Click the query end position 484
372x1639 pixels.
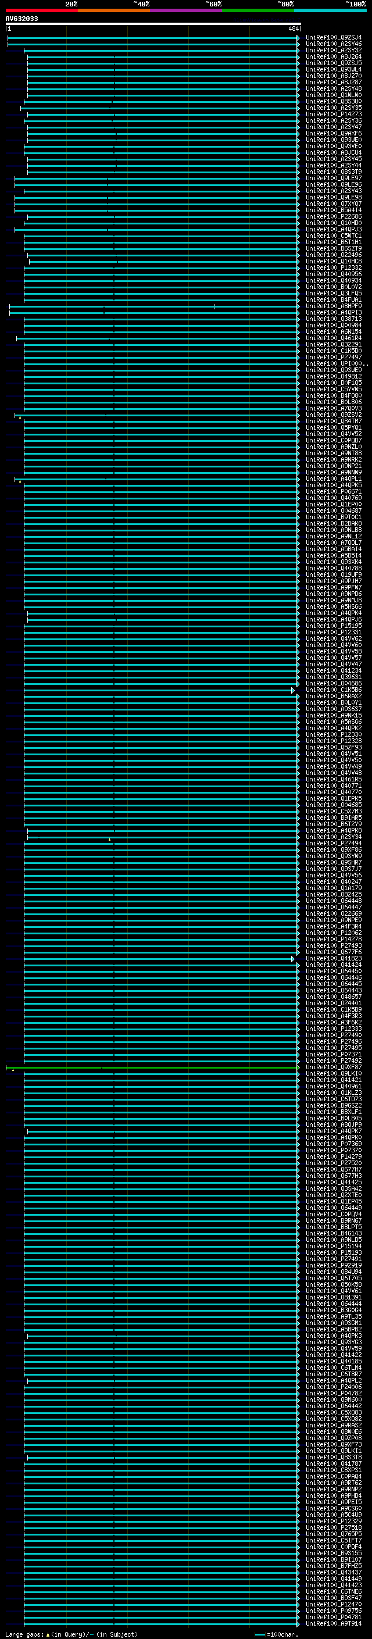[293, 28]
